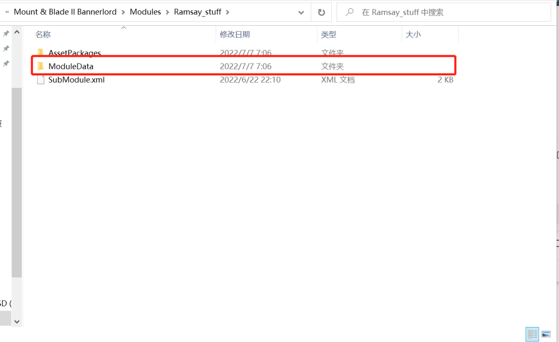Navigate to Mount & Blade II Bannerlord breadcrumb

[65, 12]
